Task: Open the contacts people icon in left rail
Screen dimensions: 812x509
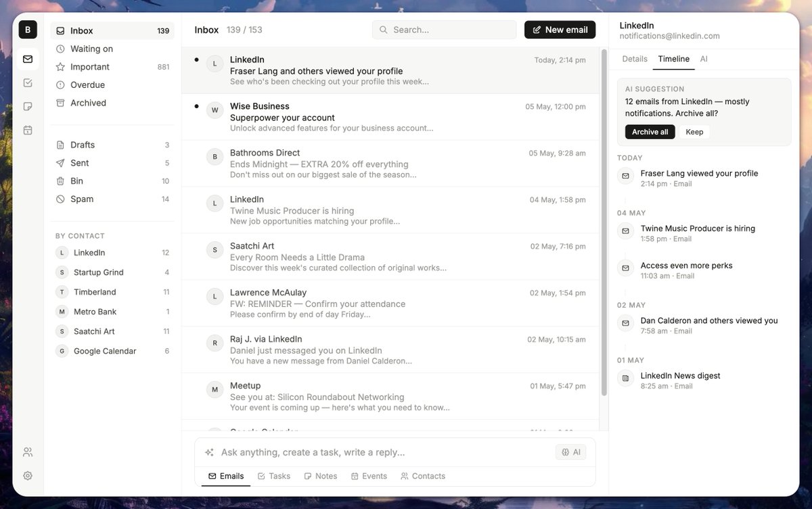Action: [x=28, y=452]
